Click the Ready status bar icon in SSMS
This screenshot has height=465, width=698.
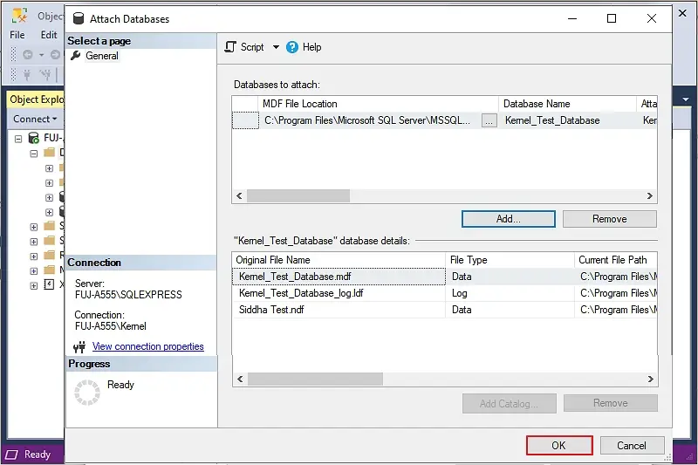tap(11, 455)
